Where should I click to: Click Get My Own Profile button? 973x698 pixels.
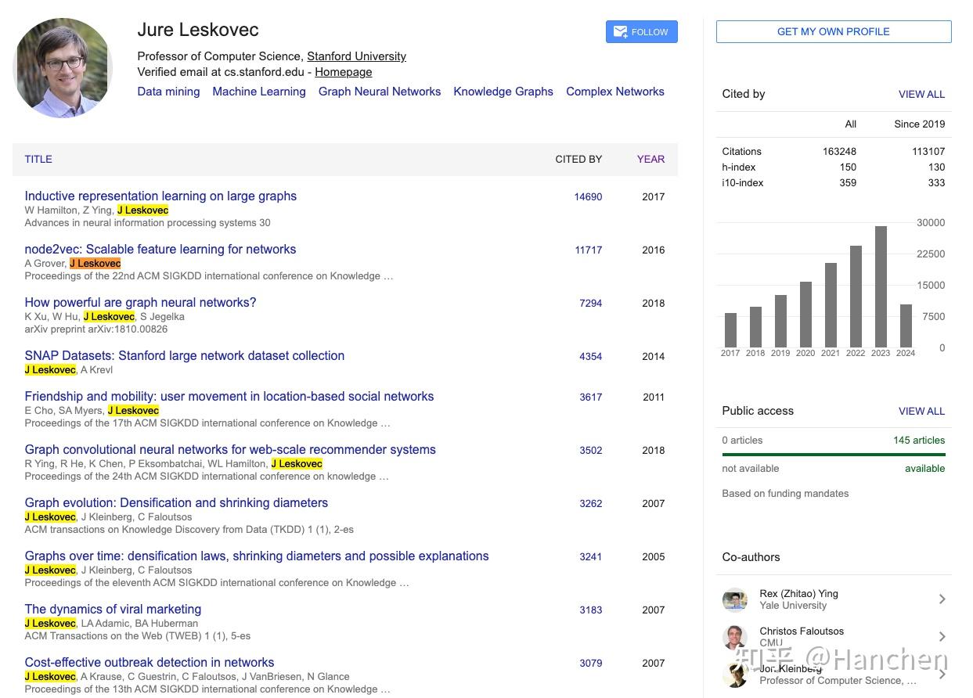(x=833, y=32)
